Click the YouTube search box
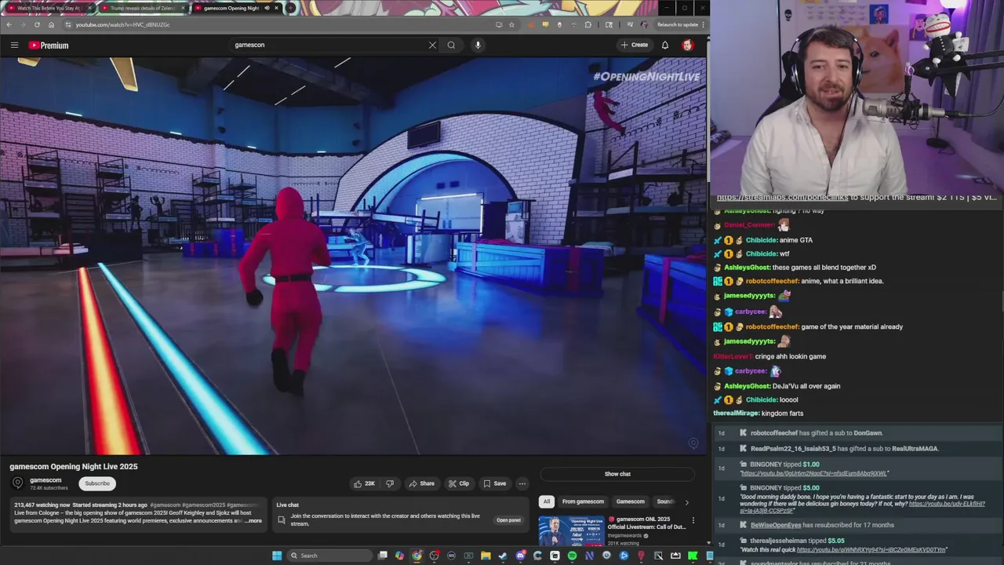The width and height of the screenshot is (1004, 565). coord(329,45)
